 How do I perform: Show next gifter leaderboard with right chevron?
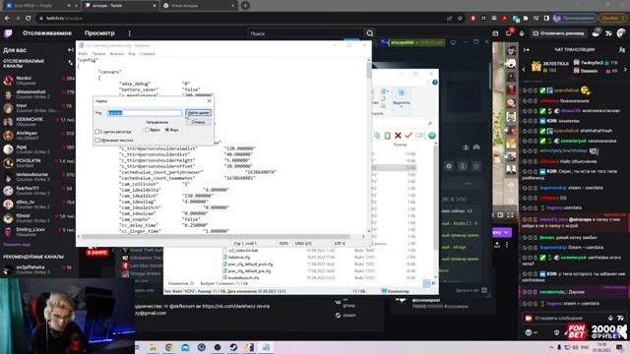click(625, 70)
